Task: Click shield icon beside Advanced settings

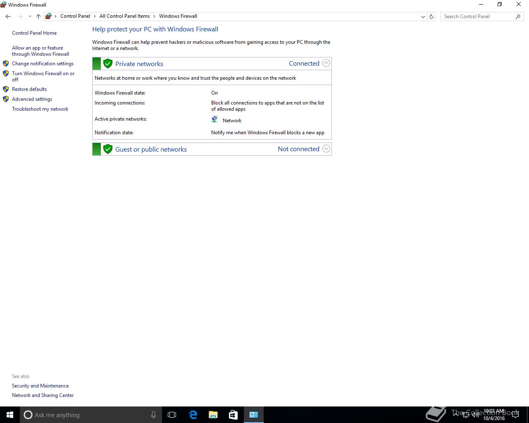Action: (6, 99)
